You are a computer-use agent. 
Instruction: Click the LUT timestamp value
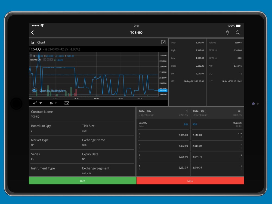(231, 81)
